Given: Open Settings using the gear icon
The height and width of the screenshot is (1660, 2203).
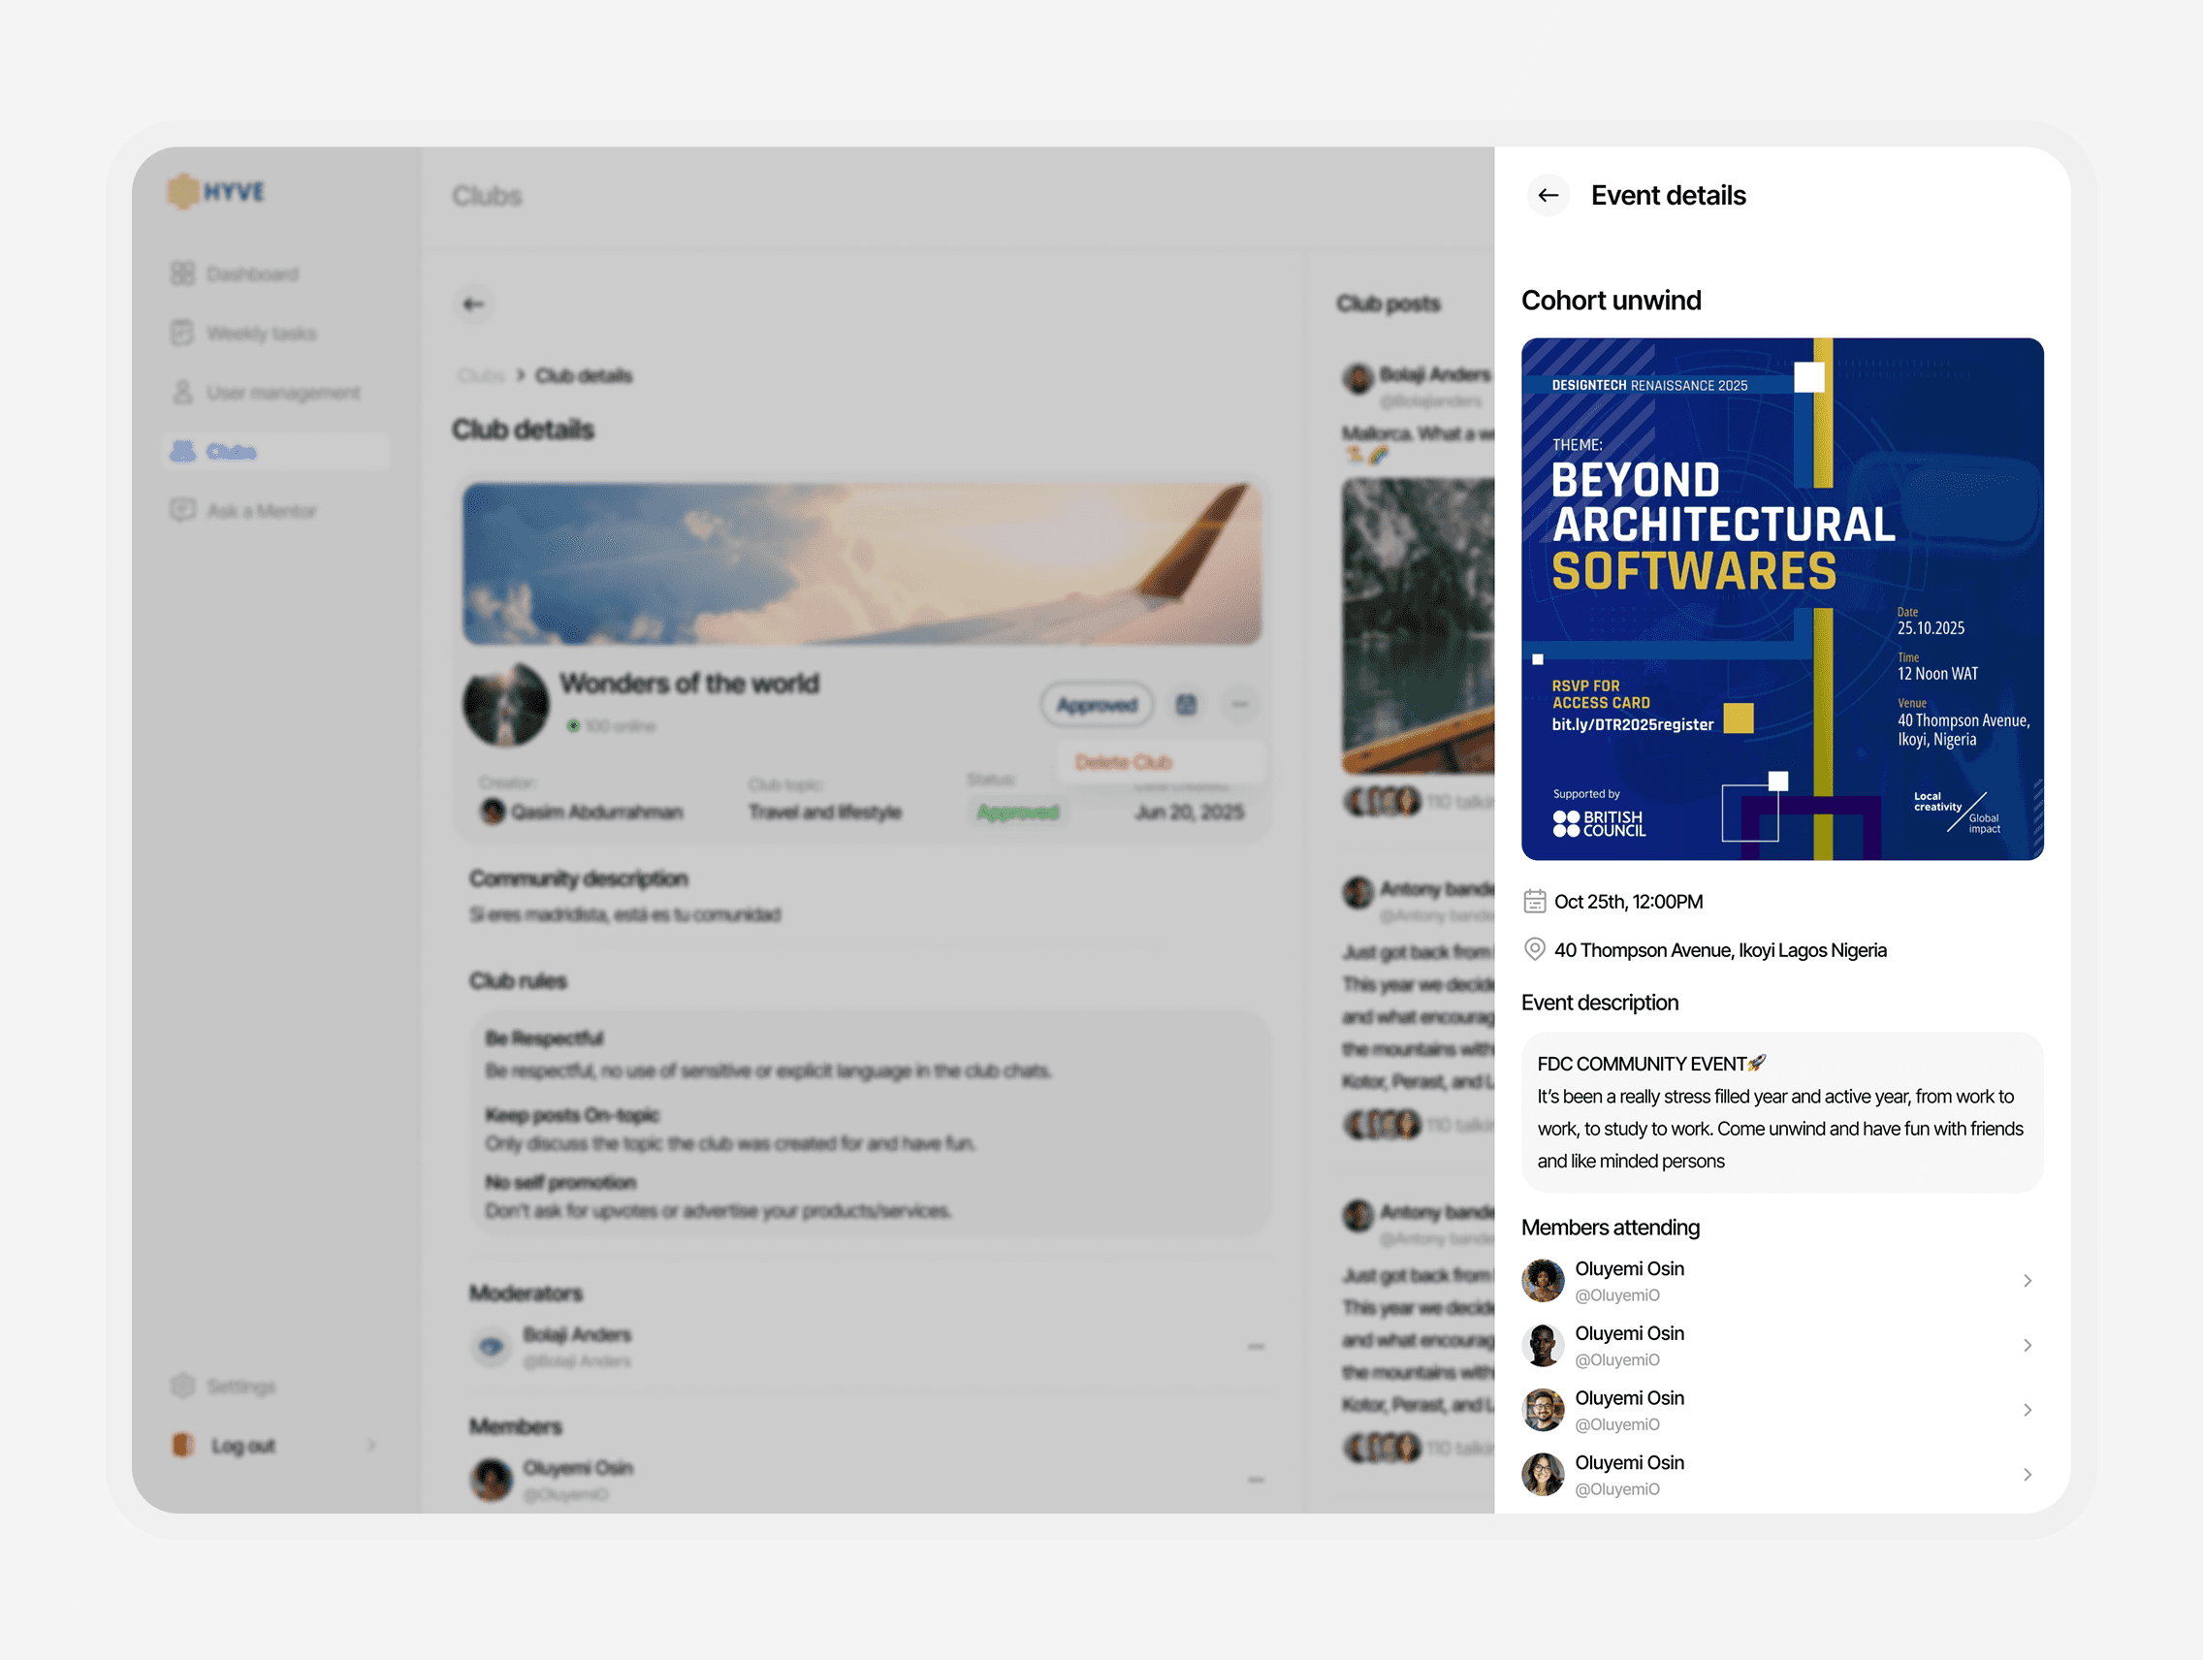Looking at the screenshot, I should 182,1386.
